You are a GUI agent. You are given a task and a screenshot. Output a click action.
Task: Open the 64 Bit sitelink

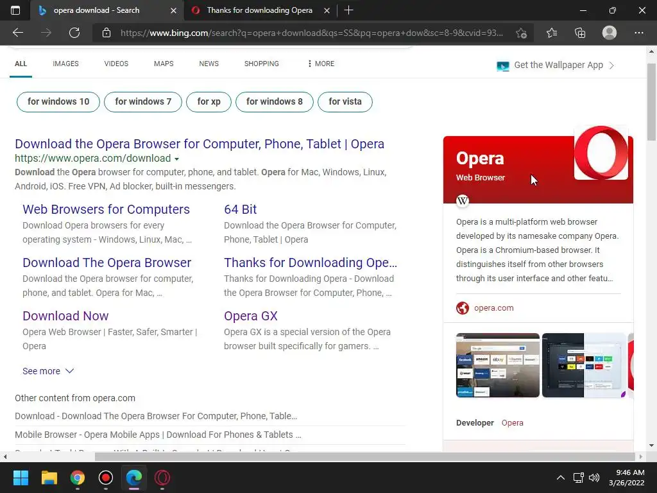coord(240,209)
